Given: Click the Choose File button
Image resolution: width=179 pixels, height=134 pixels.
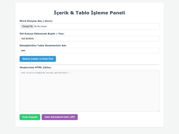Looking at the screenshot, I should [x=28, y=26].
